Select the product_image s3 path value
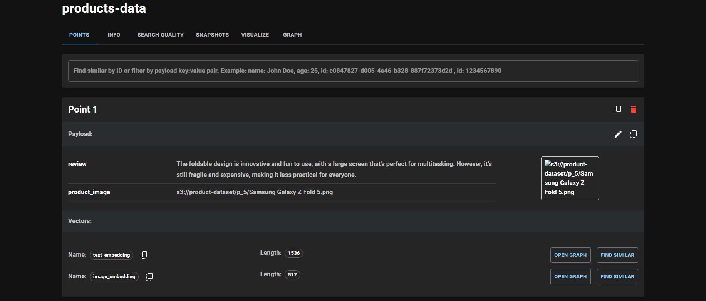 tap(255, 192)
